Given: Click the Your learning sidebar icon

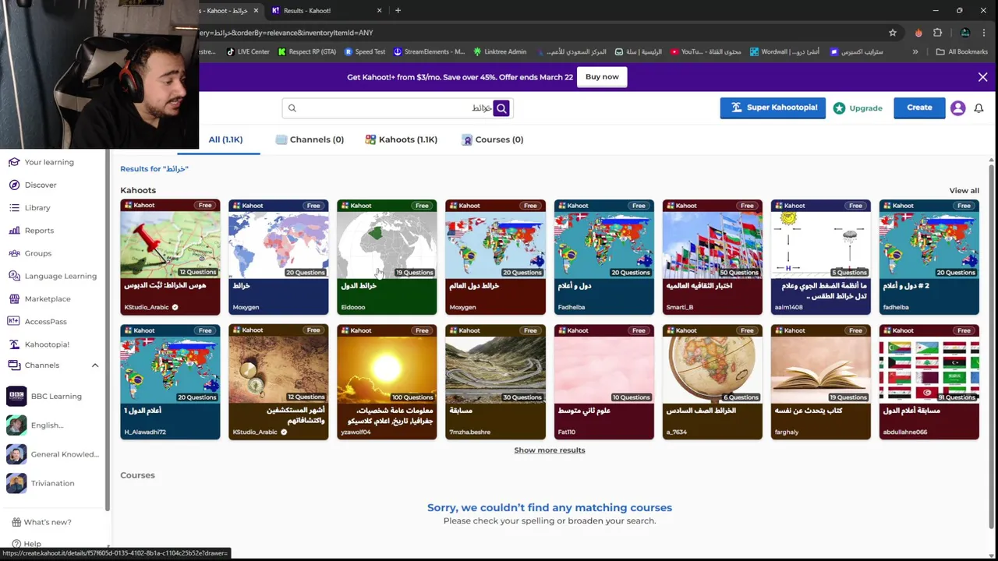Looking at the screenshot, I should click(14, 162).
